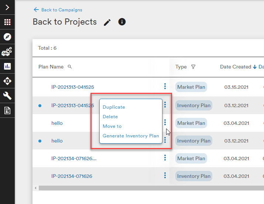Screen dimensions: 264x204
Task: Click the left arrow beside Back to Campaigns
Action: (x=36, y=10)
